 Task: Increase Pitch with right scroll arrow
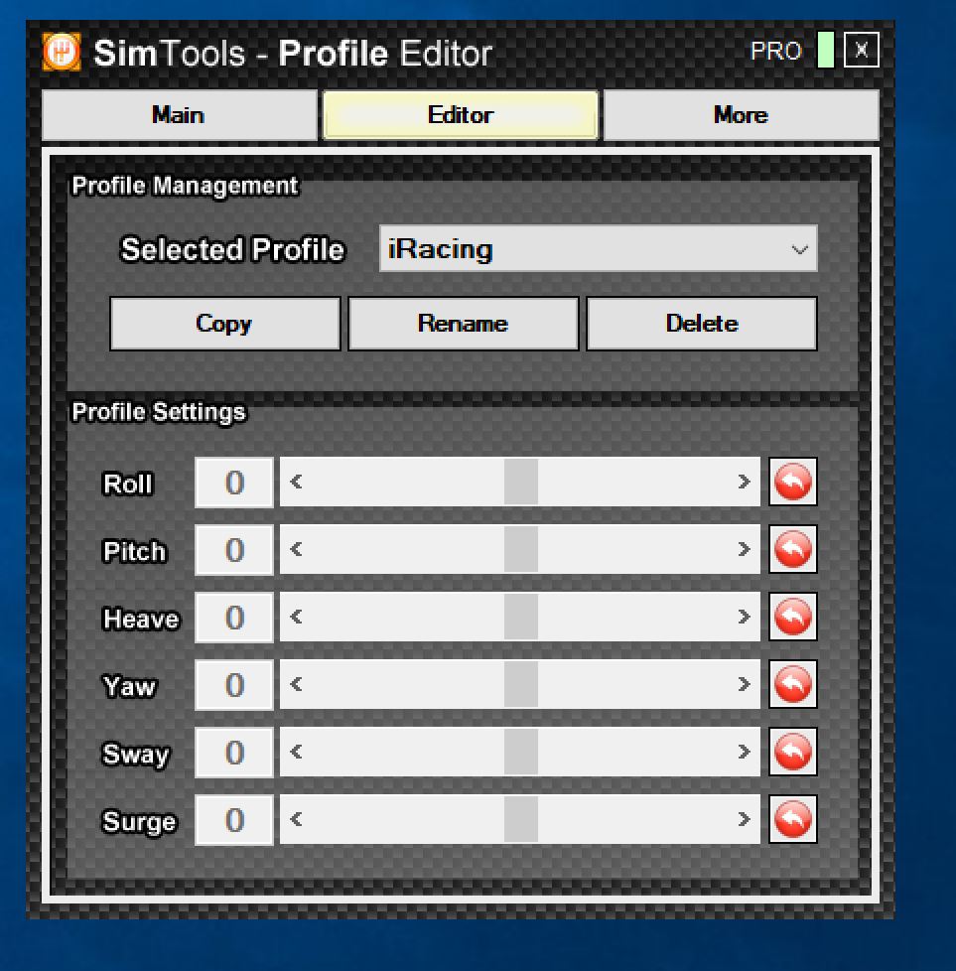[745, 549]
